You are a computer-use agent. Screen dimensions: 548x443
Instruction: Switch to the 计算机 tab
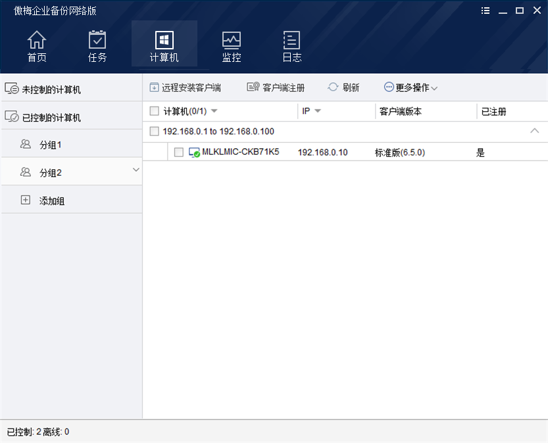[164, 43]
